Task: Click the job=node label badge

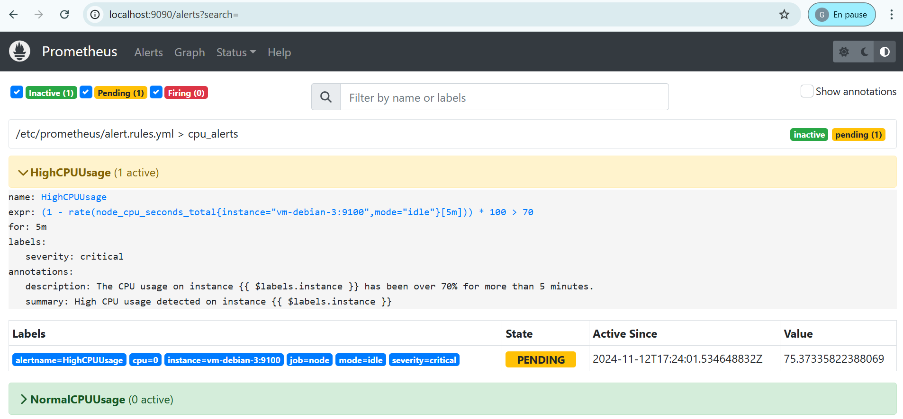Action: 309,360
